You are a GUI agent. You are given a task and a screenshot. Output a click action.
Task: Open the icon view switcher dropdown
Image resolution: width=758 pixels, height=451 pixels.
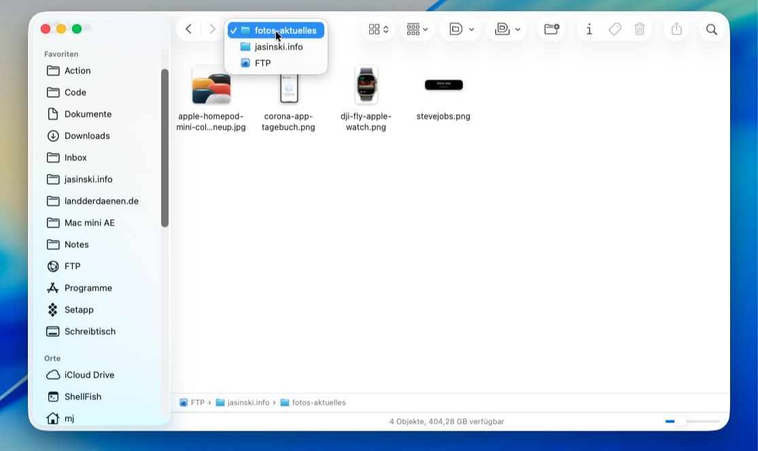click(379, 29)
